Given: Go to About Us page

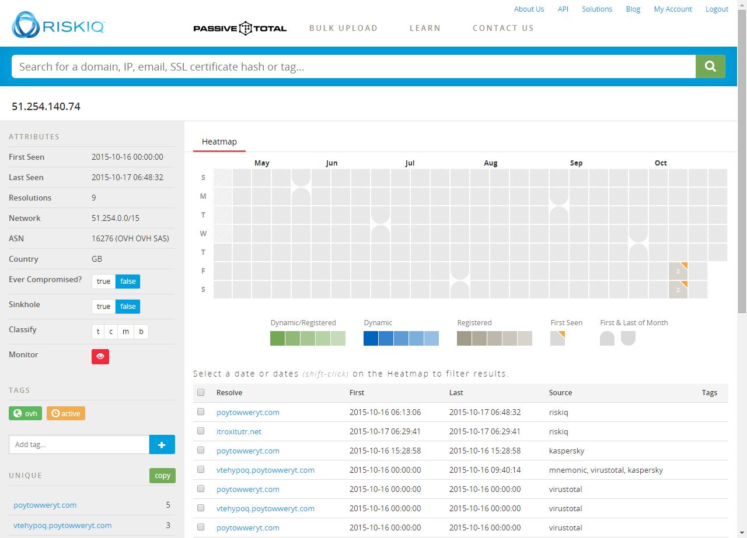Looking at the screenshot, I should click(x=529, y=9).
